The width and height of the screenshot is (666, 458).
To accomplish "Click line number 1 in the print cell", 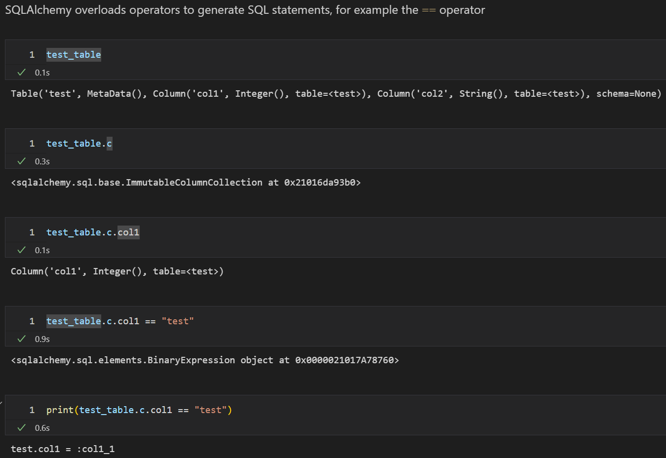I will coord(32,410).
